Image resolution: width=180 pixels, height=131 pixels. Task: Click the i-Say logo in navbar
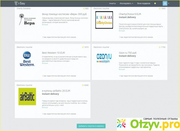(20, 3)
